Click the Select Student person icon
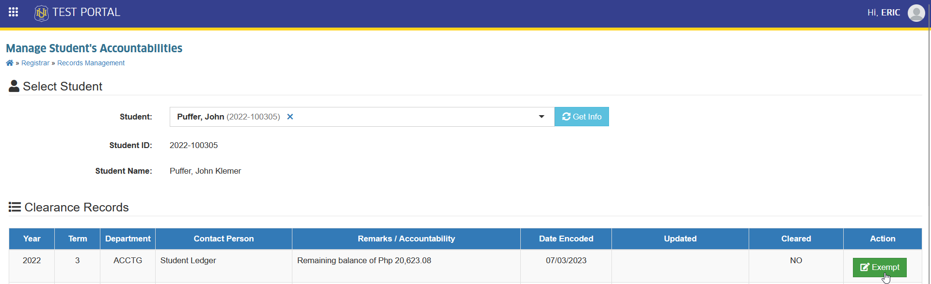 coord(14,86)
